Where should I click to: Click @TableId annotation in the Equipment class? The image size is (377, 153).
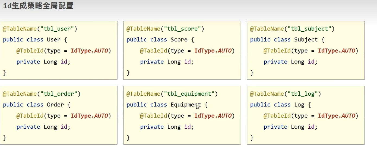pos(153,116)
